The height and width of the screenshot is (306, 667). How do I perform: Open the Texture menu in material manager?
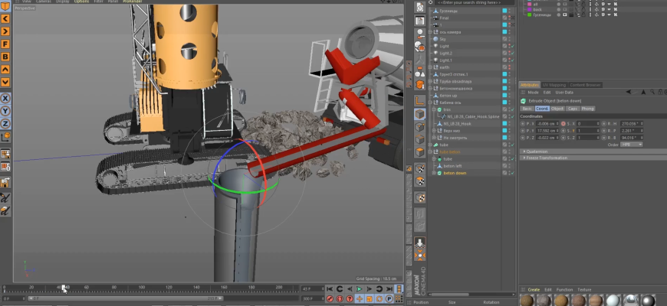(x=584, y=290)
